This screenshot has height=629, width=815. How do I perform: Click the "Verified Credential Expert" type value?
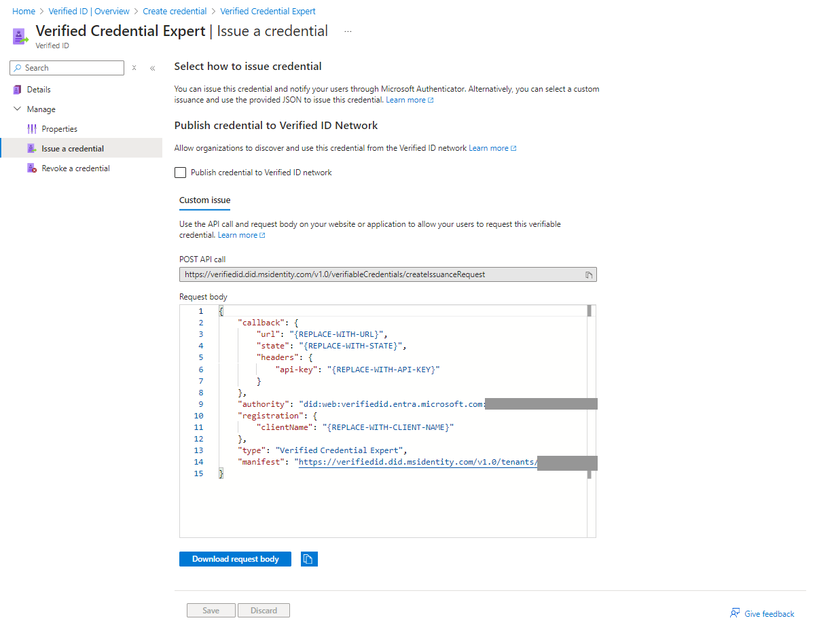340,450
